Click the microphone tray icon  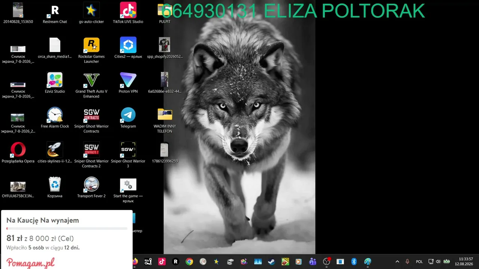(408, 262)
